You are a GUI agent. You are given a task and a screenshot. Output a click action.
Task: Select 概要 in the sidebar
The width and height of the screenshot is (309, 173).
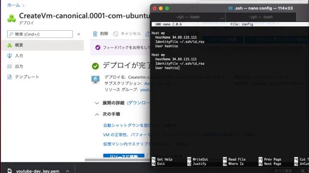click(42, 45)
